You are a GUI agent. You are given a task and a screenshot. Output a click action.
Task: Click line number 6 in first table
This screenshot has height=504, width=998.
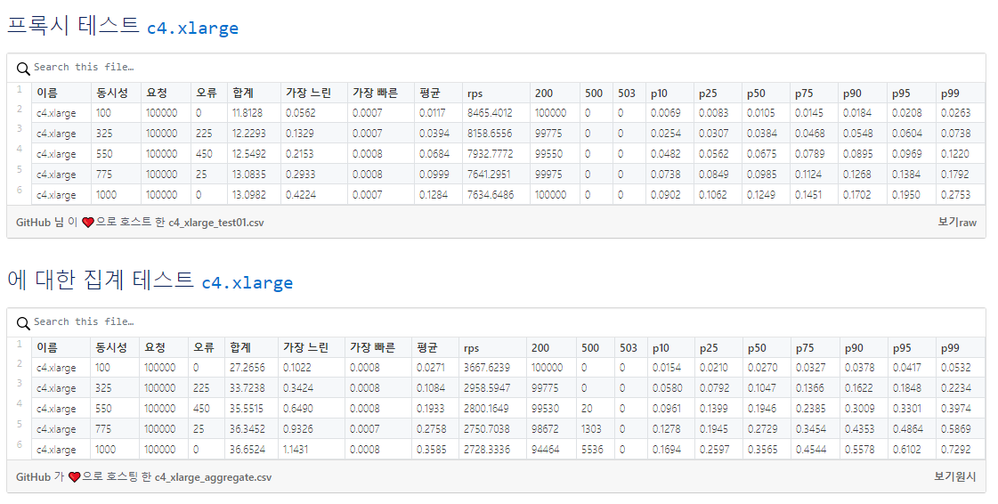click(19, 190)
